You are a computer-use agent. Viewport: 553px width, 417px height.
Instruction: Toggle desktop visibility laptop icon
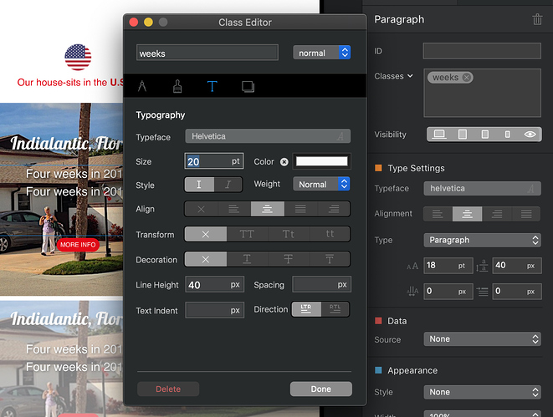(x=439, y=134)
